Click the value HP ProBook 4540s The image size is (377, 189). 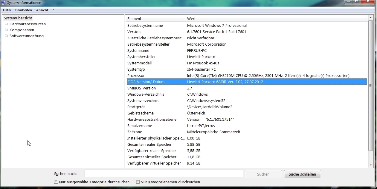(203, 63)
